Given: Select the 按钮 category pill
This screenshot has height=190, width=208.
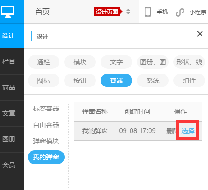Looking at the screenshot, I should pos(80,80).
